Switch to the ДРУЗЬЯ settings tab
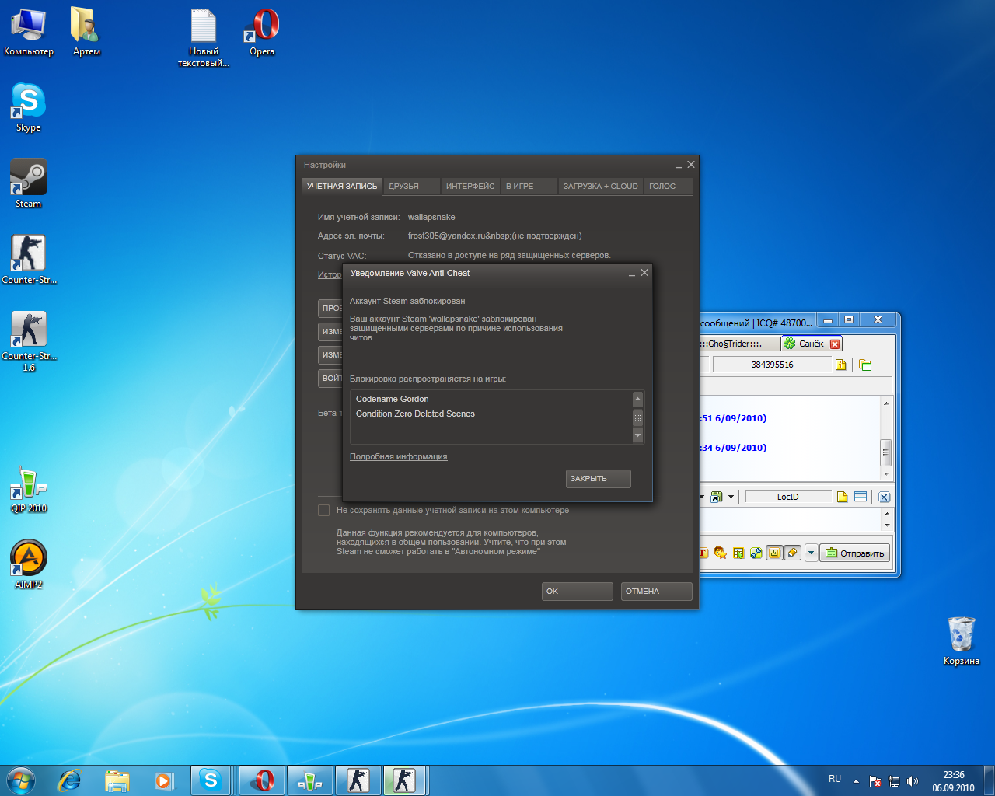995x796 pixels. point(403,187)
